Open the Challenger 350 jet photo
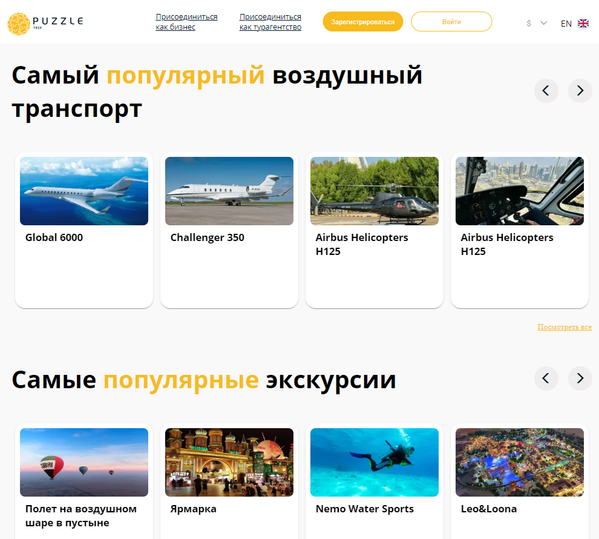This screenshot has height=539, width=599. (229, 191)
